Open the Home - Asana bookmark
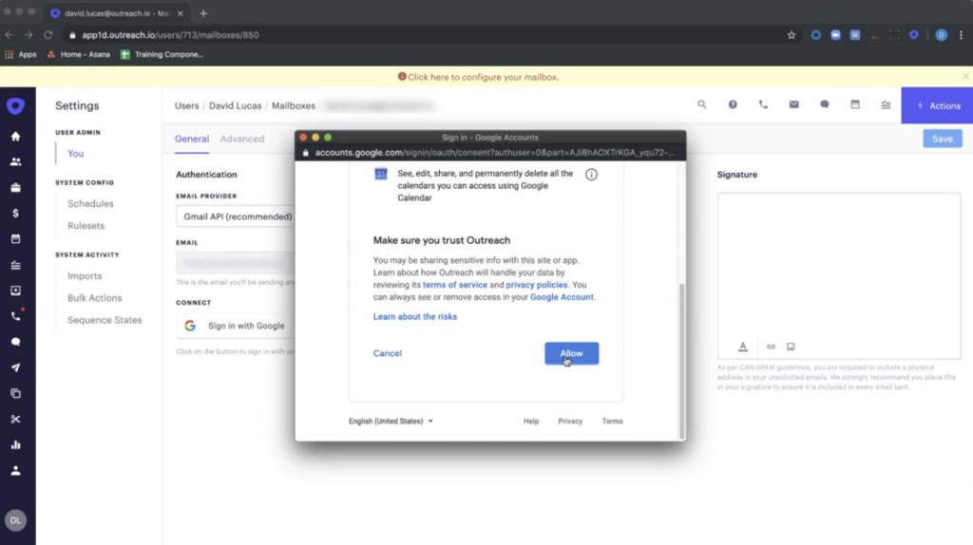 [x=79, y=54]
